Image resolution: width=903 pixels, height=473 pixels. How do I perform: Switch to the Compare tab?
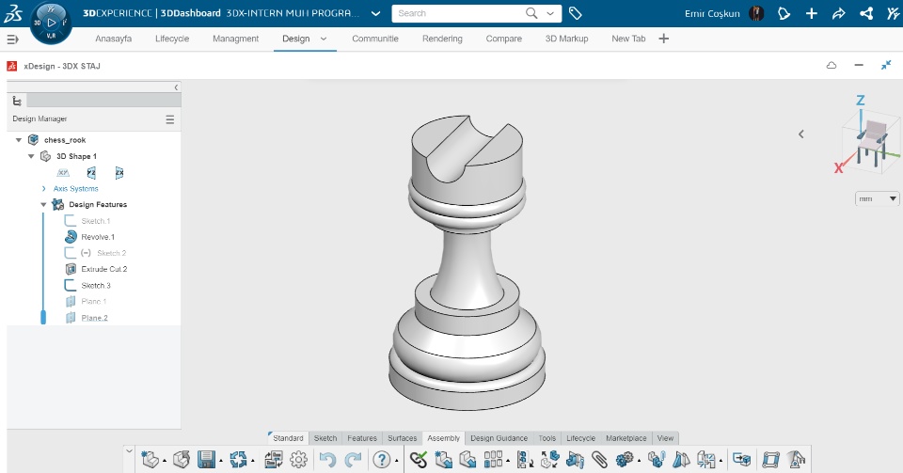tap(504, 39)
